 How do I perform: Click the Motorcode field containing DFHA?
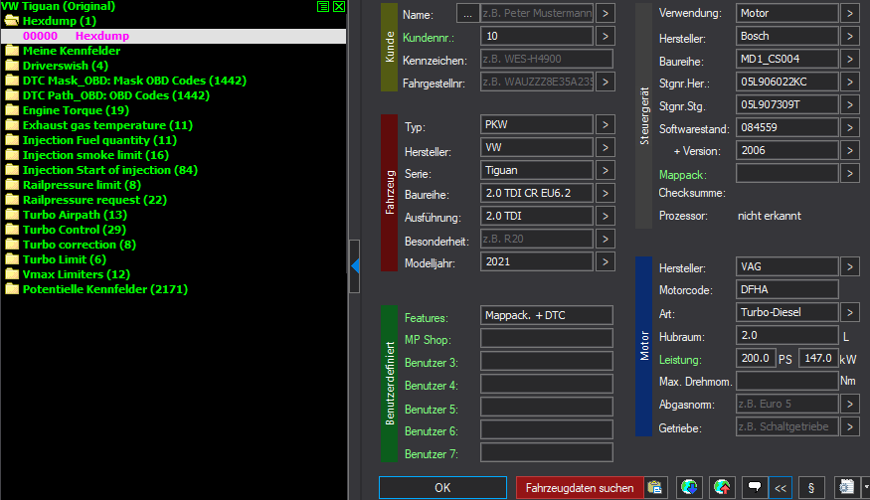pyautogui.click(x=786, y=289)
